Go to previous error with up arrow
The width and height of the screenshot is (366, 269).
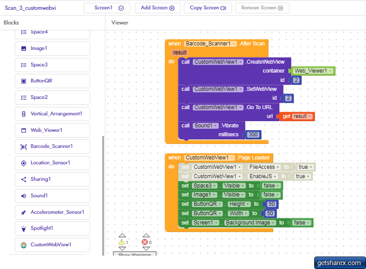146,236
